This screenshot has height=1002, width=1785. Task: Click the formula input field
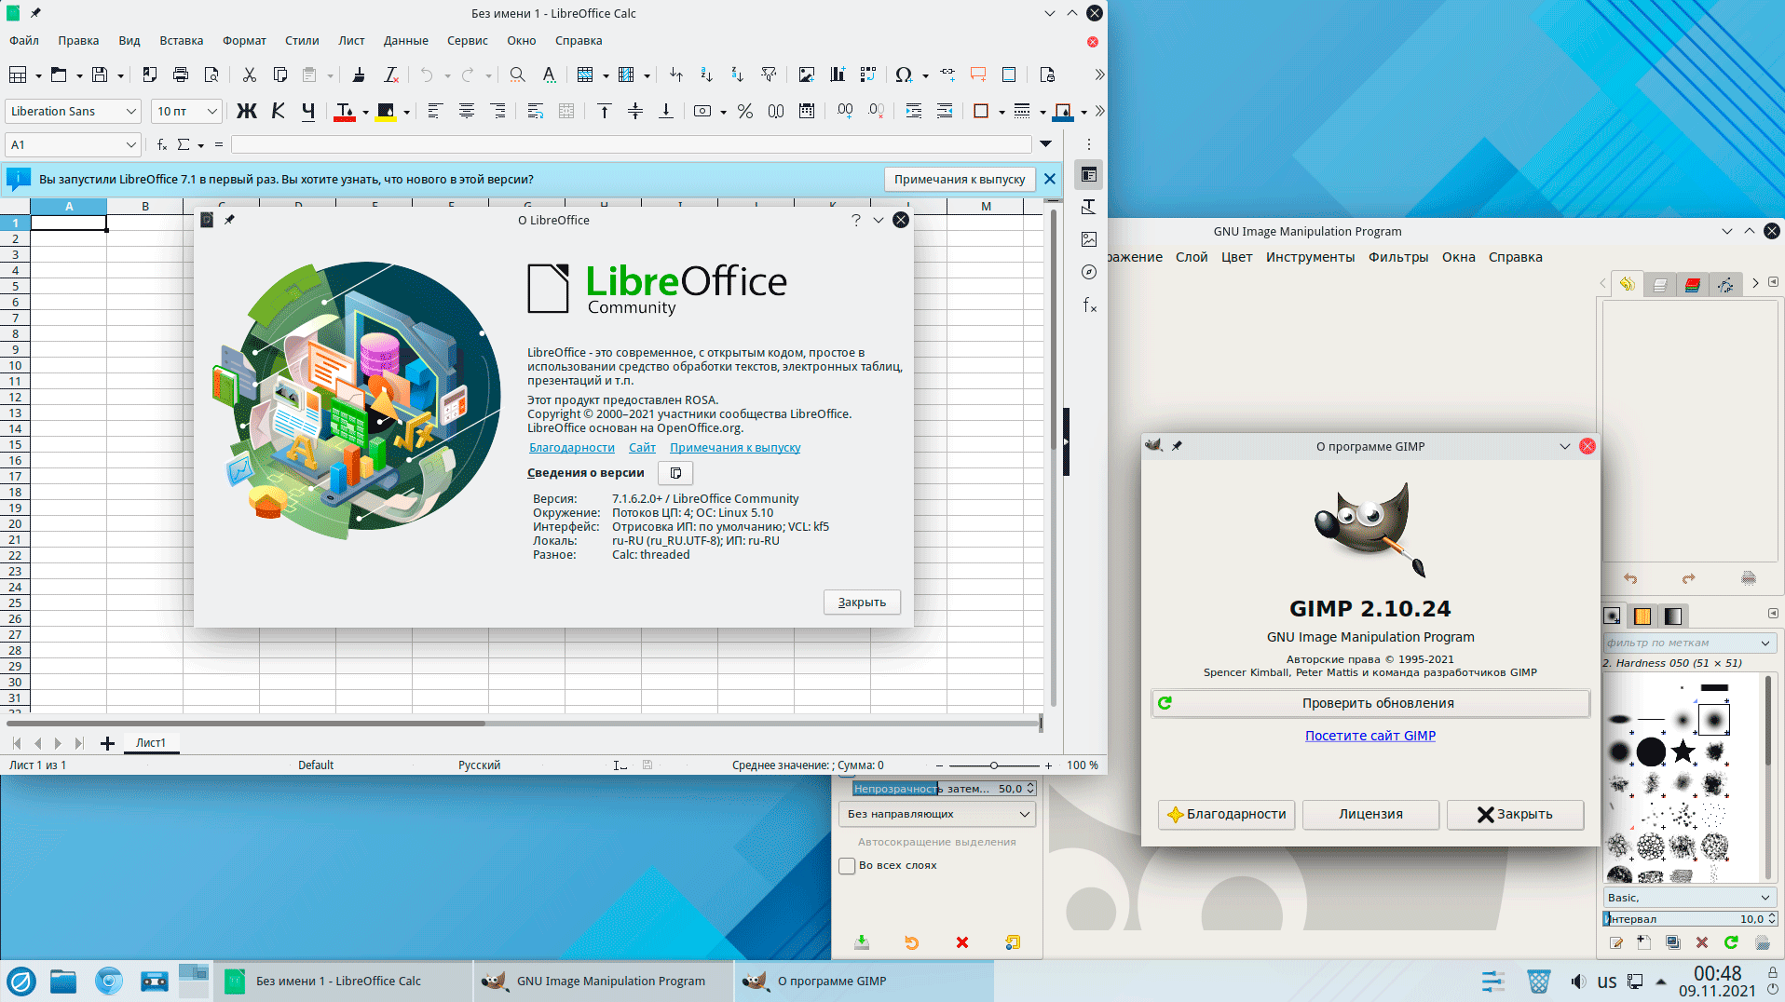(631, 144)
